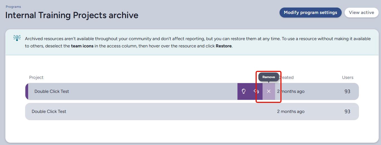Click the Created column header
The width and height of the screenshot is (381, 145).
[287, 78]
